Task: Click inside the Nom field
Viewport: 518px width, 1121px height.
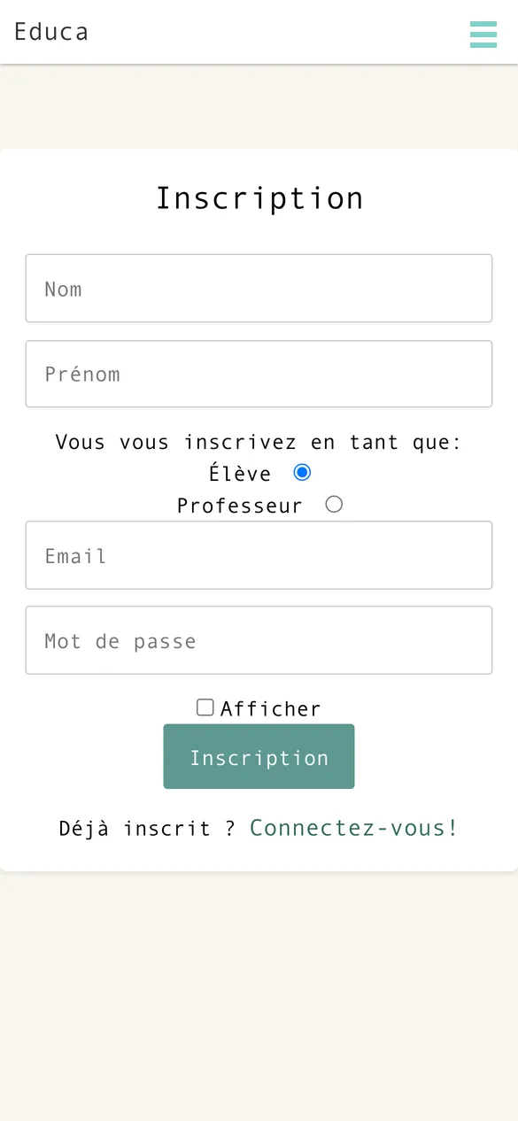Action: tap(259, 288)
